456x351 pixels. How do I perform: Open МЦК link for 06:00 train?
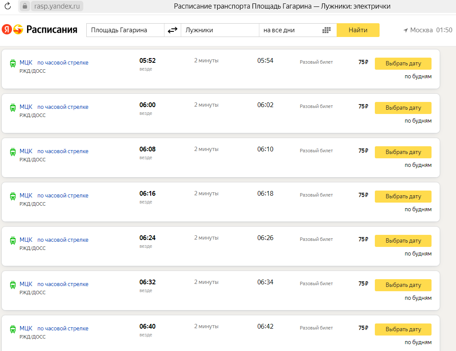(x=26, y=107)
